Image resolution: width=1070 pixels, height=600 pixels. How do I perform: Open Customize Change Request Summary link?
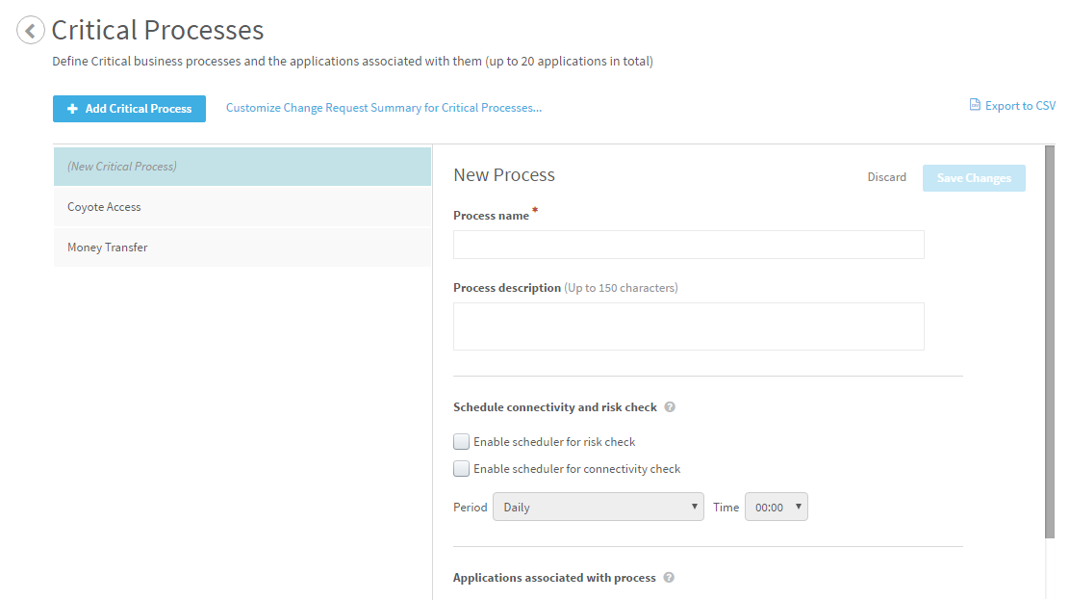pos(383,108)
